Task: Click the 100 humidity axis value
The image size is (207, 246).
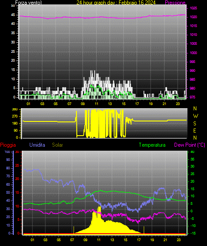Action: 7,152
